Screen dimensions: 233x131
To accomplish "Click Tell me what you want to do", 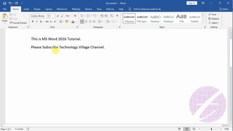I will pyautogui.click(x=147, y=9).
